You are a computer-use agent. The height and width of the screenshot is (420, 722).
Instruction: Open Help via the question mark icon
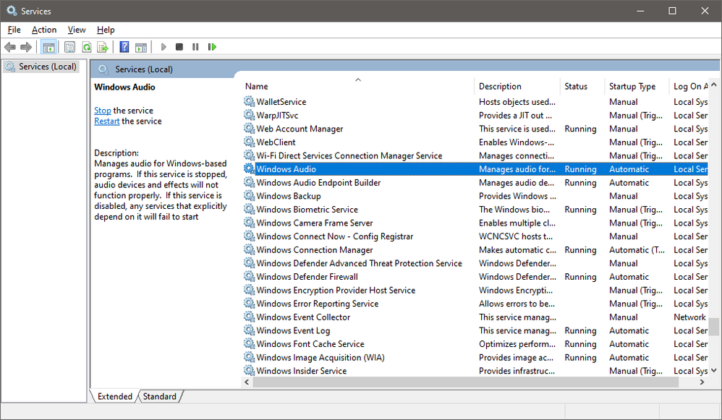124,47
